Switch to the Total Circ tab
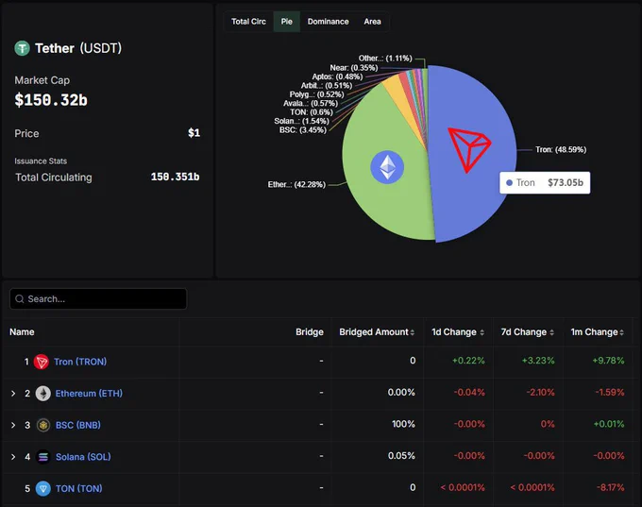The height and width of the screenshot is (507, 642). tap(248, 22)
